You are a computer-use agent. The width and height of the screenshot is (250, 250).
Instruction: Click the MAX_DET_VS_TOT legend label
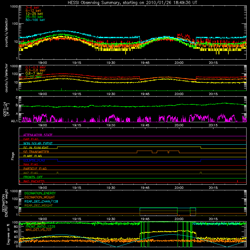coord(39,230)
